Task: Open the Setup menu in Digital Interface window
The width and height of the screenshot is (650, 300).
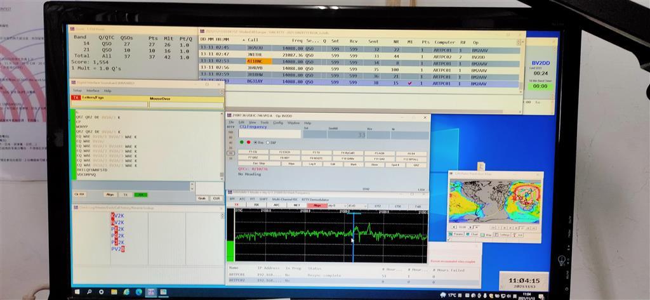Action: tap(77, 90)
